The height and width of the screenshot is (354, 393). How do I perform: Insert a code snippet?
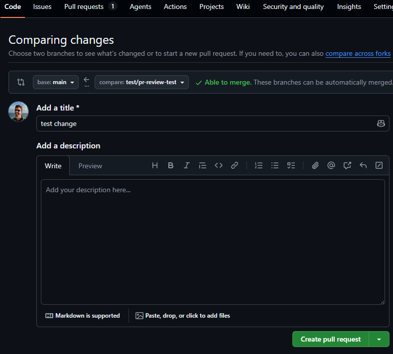[x=219, y=165]
